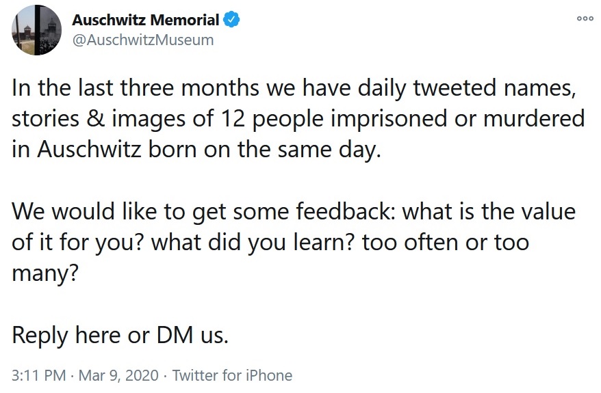Click the paragraph starting 'In the last three months'
The height and width of the screenshot is (393, 601).
coord(298,118)
